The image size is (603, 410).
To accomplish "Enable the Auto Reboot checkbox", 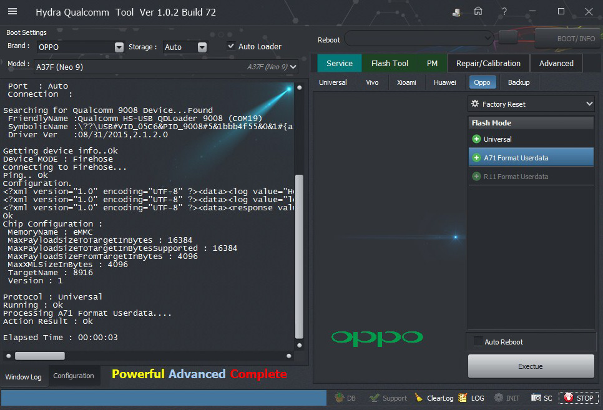I will pyautogui.click(x=478, y=341).
